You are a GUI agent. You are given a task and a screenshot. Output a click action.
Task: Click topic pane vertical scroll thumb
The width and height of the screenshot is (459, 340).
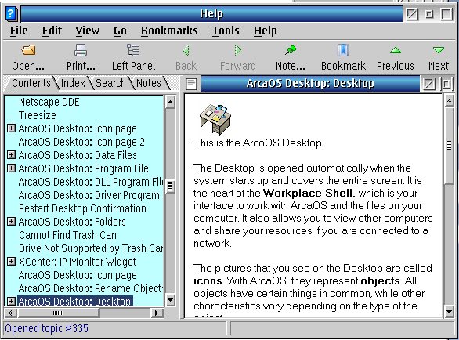pyautogui.click(x=449, y=146)
